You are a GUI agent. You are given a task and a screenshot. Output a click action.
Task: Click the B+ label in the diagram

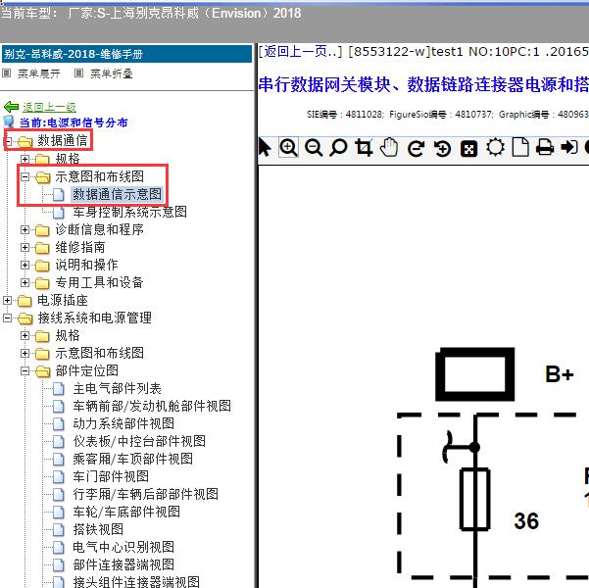(560, 374)
